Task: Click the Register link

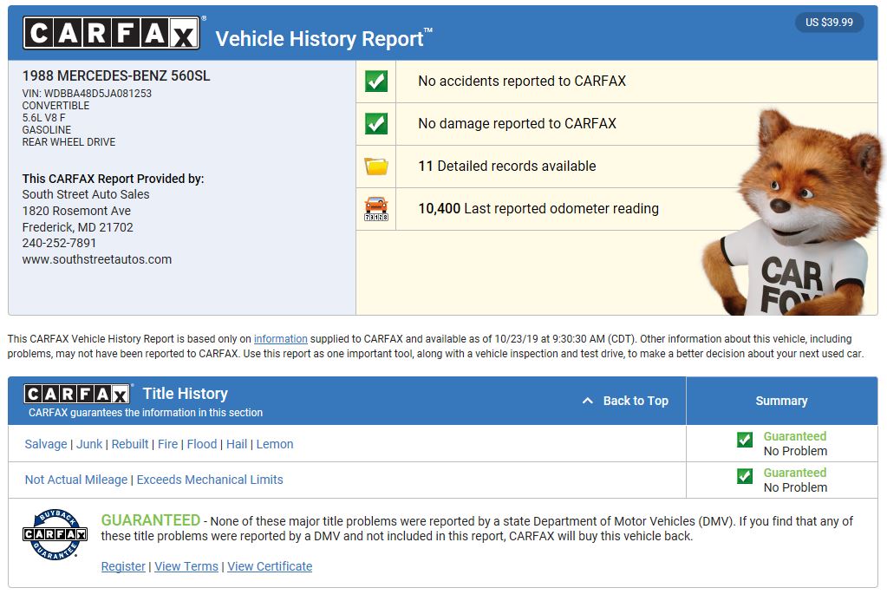Action: [123, 566]
